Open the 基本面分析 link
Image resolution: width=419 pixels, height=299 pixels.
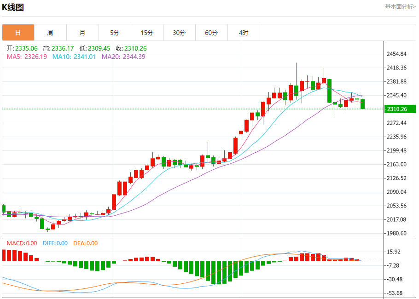[x=400, y=7]
